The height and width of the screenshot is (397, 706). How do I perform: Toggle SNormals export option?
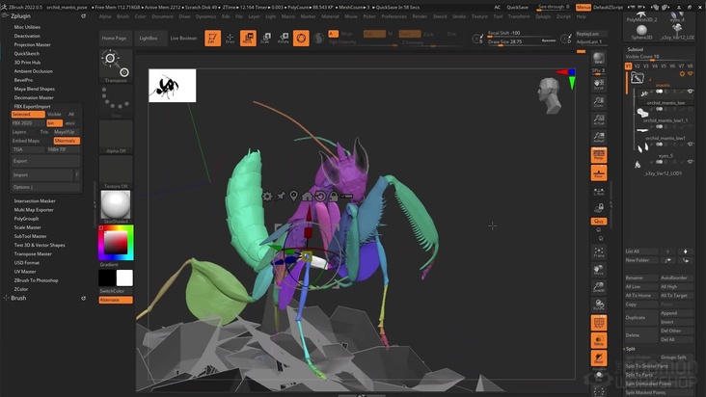(x=66, y=141)
